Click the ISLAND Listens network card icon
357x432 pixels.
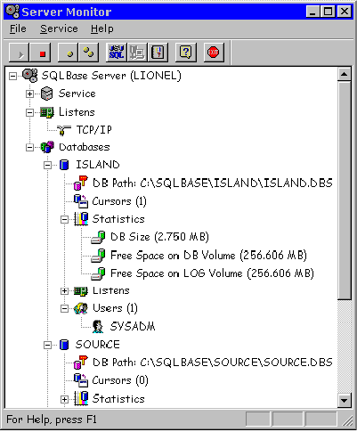(81, 290)
